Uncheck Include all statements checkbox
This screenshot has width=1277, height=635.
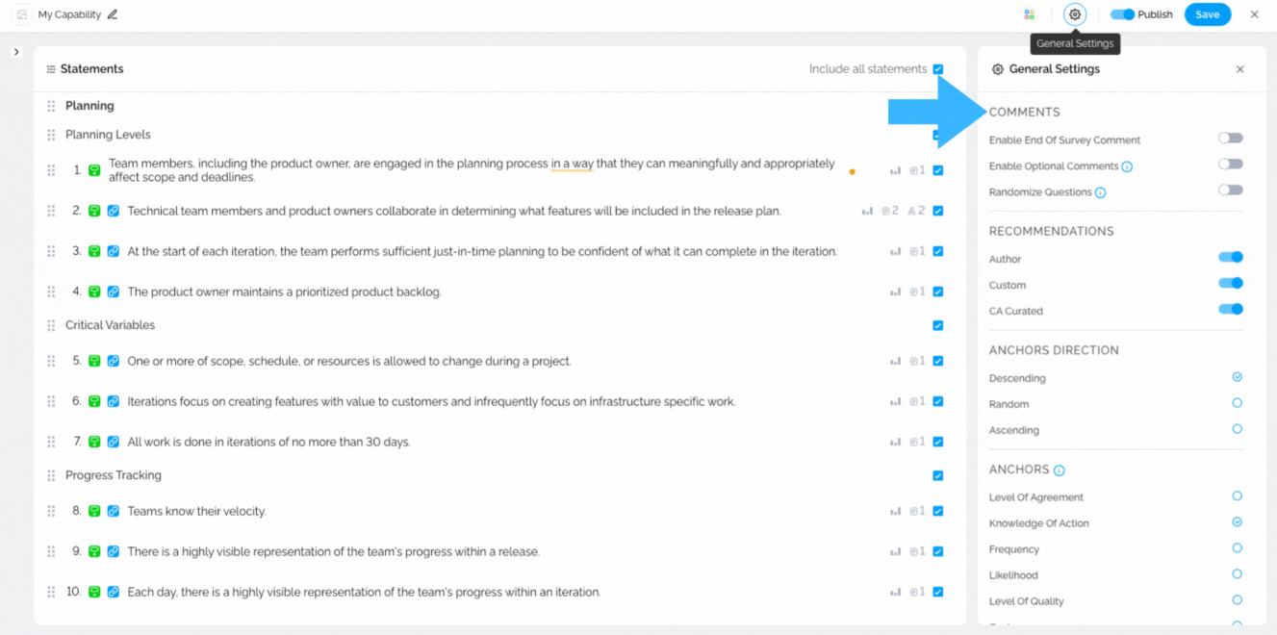pos(938,69)
